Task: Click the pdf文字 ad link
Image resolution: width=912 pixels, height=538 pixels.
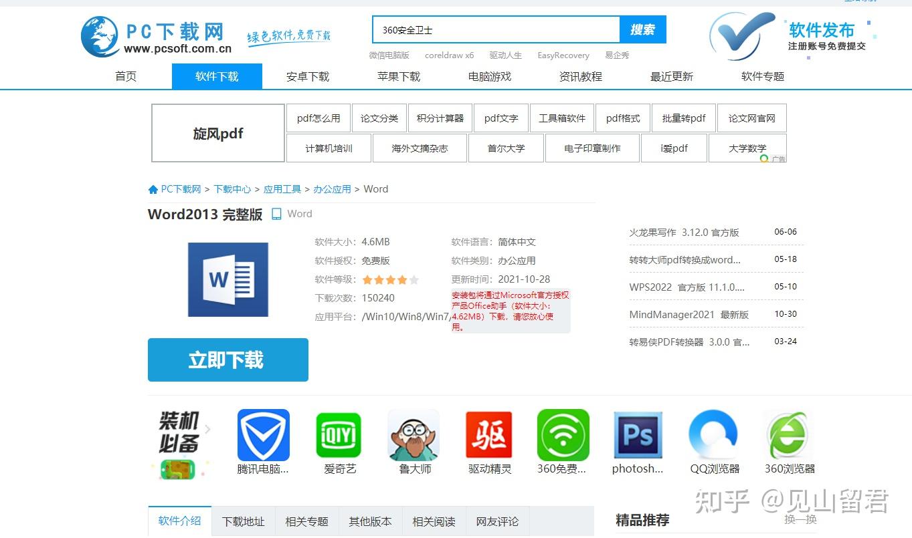Action: point(501,118)
